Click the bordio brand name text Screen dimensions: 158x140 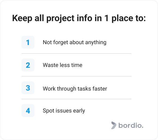(x=131, y=125)
